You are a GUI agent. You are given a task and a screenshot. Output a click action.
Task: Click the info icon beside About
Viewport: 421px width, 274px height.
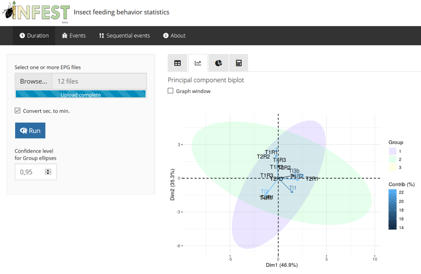tap(166, 35)
